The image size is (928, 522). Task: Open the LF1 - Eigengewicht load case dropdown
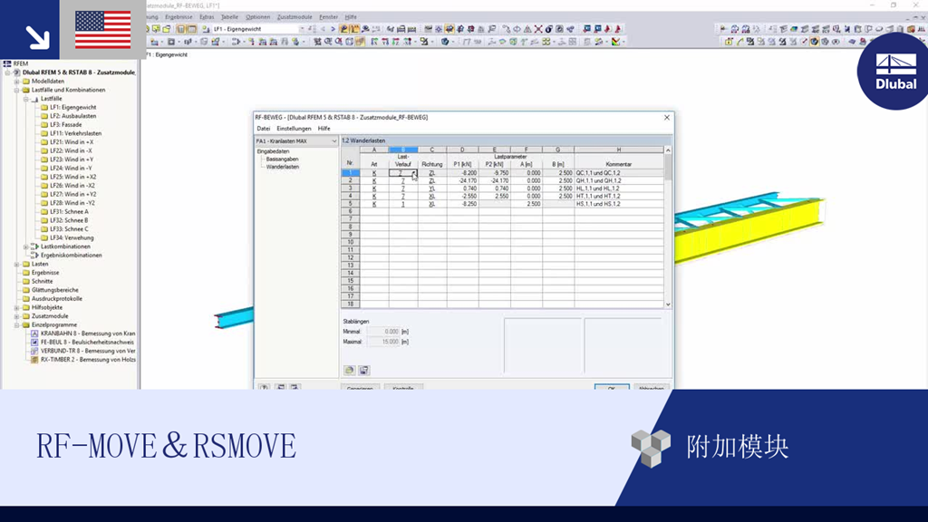tap(302, 29)
